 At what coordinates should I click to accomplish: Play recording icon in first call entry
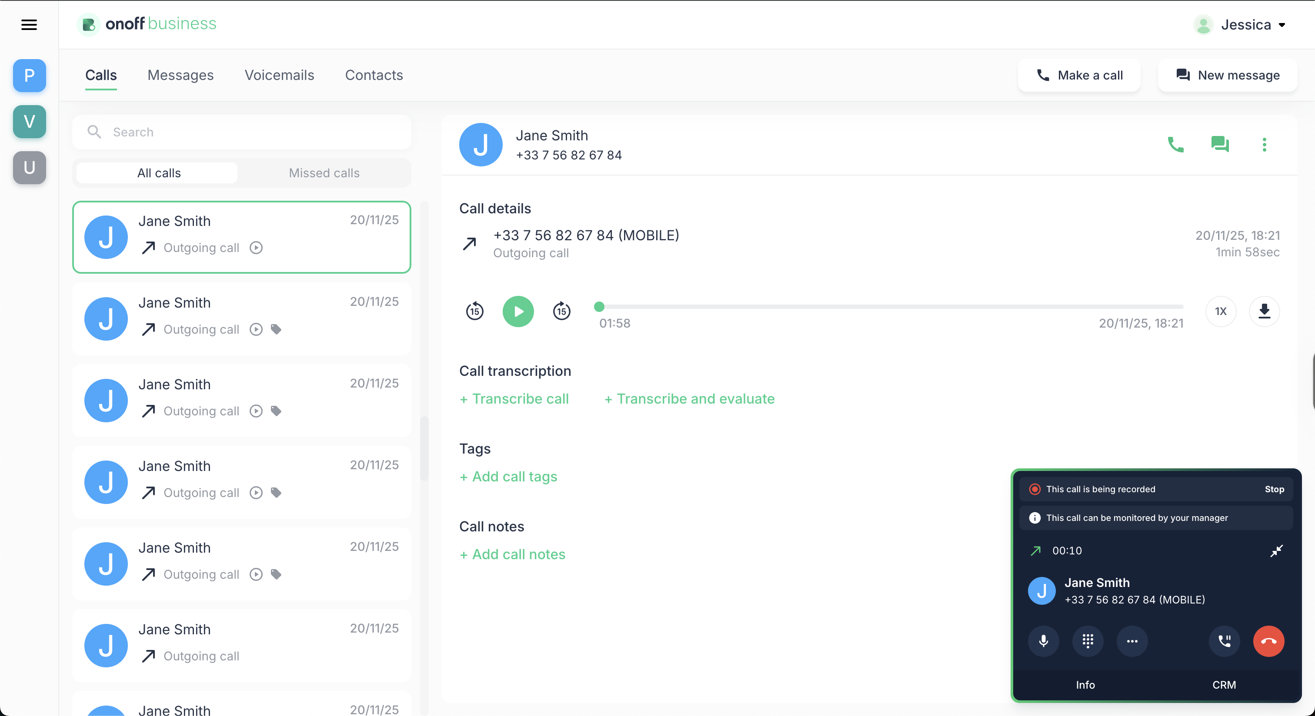click(256, 248)
